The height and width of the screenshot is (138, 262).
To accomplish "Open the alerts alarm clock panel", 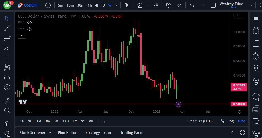I will [256, 30].
